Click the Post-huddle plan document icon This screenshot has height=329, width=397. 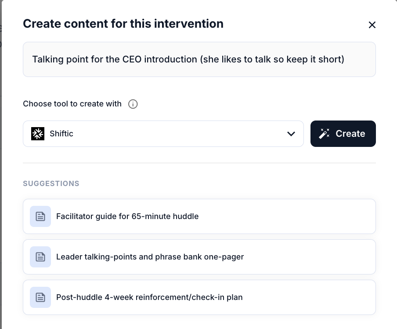40,297
